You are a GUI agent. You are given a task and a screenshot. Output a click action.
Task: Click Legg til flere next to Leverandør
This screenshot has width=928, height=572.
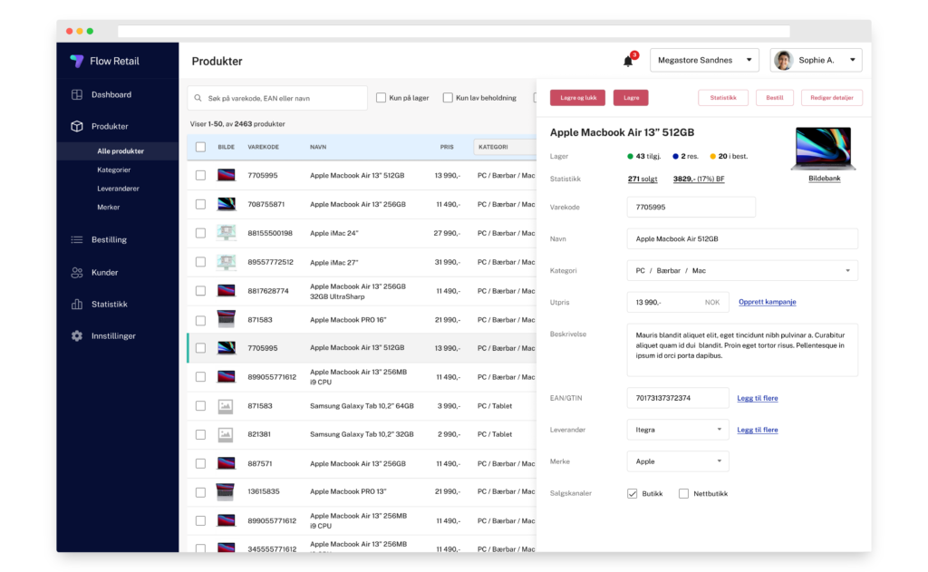[x=758, y=430]
